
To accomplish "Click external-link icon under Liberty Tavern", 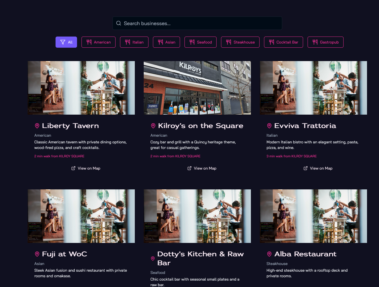I will click(73, 168).
